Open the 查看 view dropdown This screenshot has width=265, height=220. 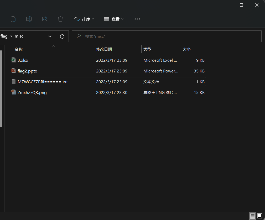(x=113, y=19)
